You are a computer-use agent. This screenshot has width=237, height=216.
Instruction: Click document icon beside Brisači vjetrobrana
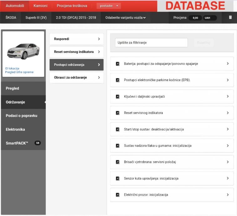118,162
